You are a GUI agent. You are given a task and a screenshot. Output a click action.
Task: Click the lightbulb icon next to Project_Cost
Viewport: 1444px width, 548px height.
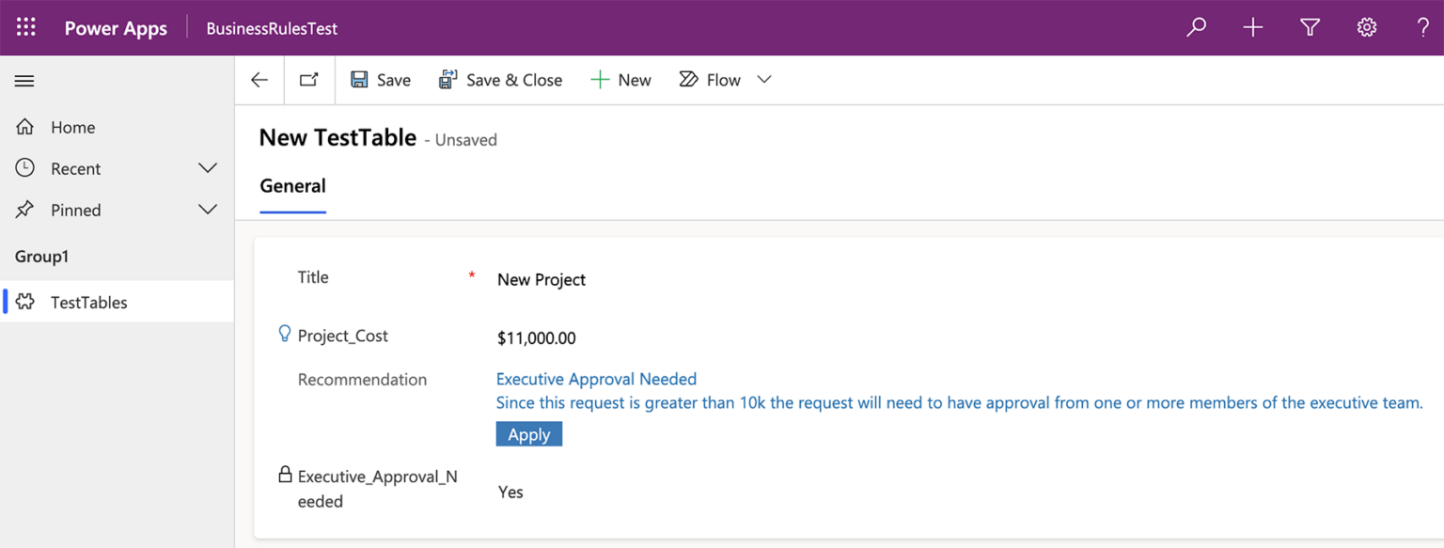[284, 333]
